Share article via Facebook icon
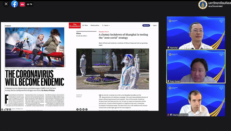231x131 pixels. point(77,109)
